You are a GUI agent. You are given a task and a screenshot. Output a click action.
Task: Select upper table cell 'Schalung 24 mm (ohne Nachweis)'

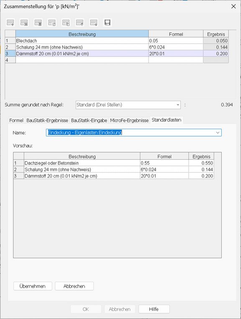click(x=82, y=47)
